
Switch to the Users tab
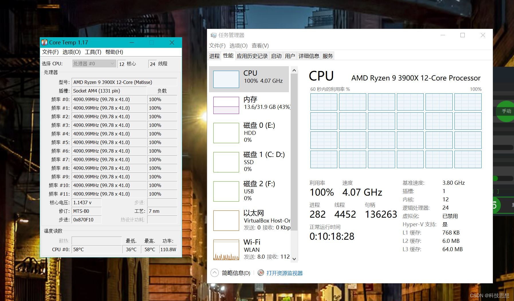290,56
